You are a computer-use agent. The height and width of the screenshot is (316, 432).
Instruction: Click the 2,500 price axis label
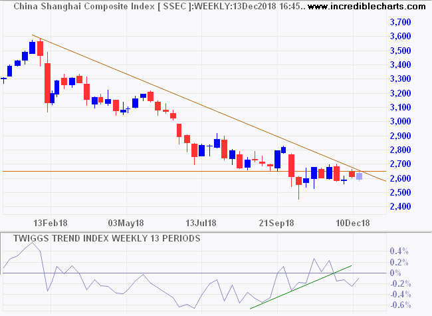pyautogui.click(x=400, y=192)
